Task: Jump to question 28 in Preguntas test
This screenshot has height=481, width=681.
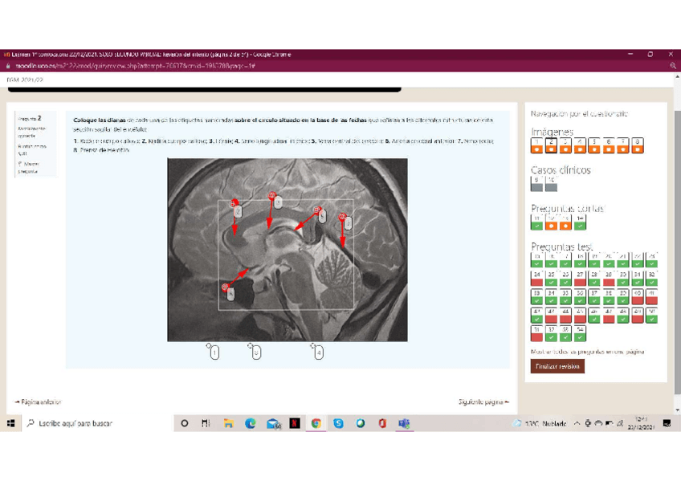Action: 593,279
